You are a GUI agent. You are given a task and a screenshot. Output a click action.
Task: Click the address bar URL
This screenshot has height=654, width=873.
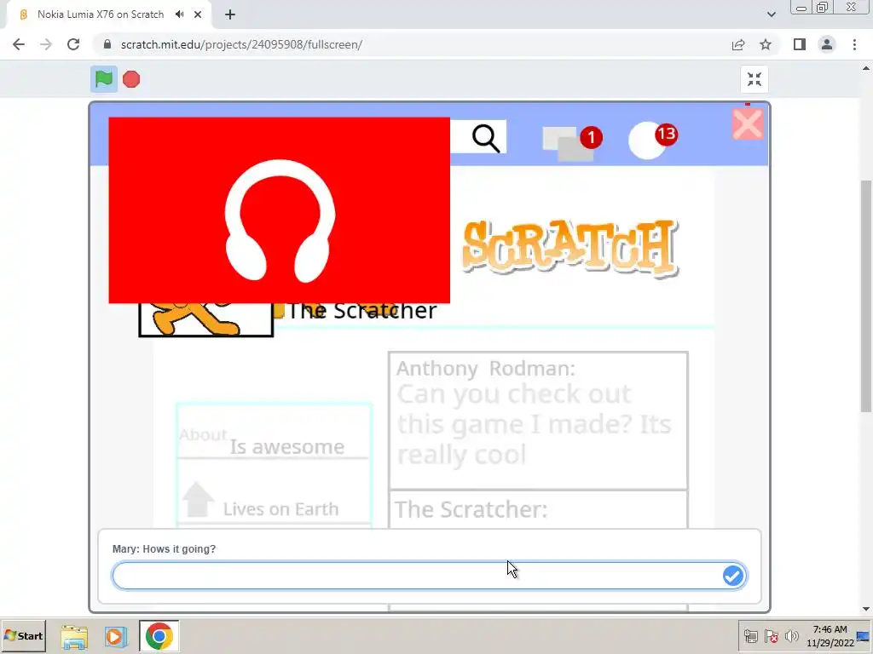241,44
